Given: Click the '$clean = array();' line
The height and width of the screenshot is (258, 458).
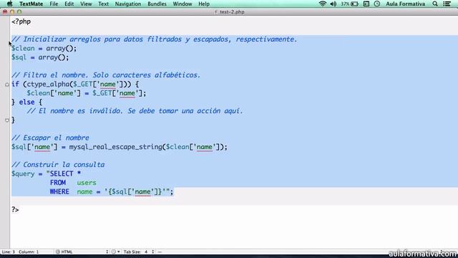Looking at the screenshot, I should click(x=44, y=48).
